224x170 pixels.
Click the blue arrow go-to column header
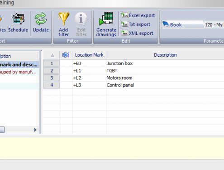point(66,55)
